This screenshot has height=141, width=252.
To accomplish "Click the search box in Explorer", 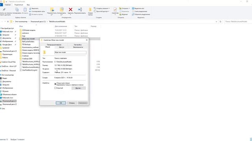I will pos(237,22).
